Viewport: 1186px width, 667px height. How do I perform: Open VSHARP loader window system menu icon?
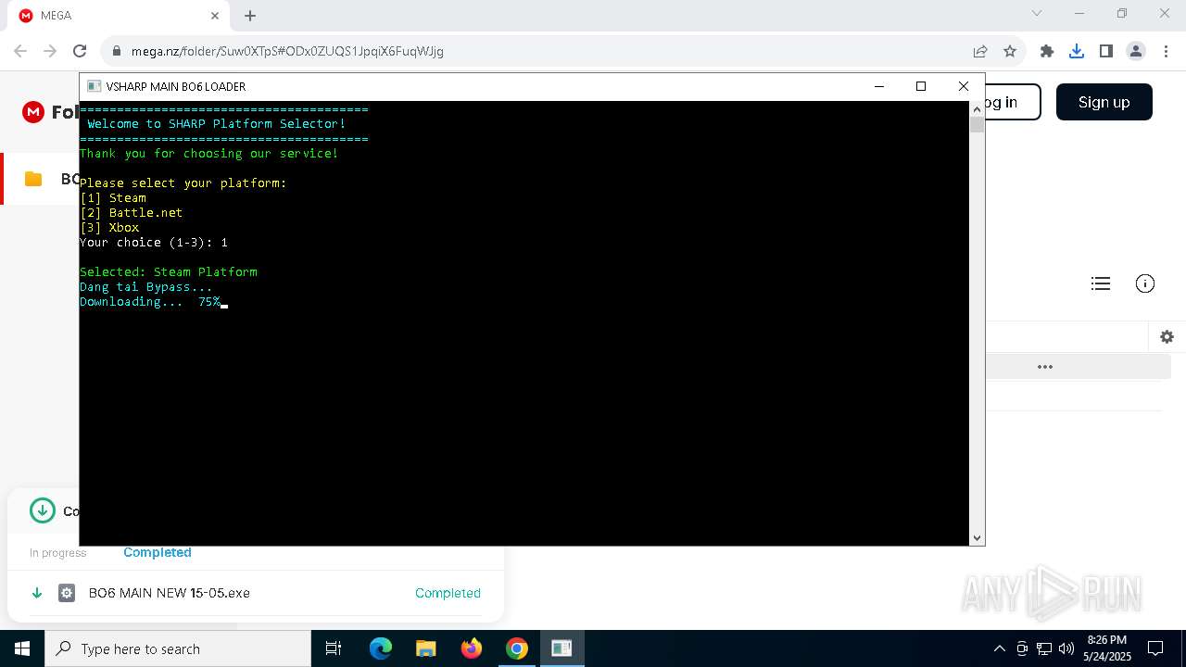[94, 86]
